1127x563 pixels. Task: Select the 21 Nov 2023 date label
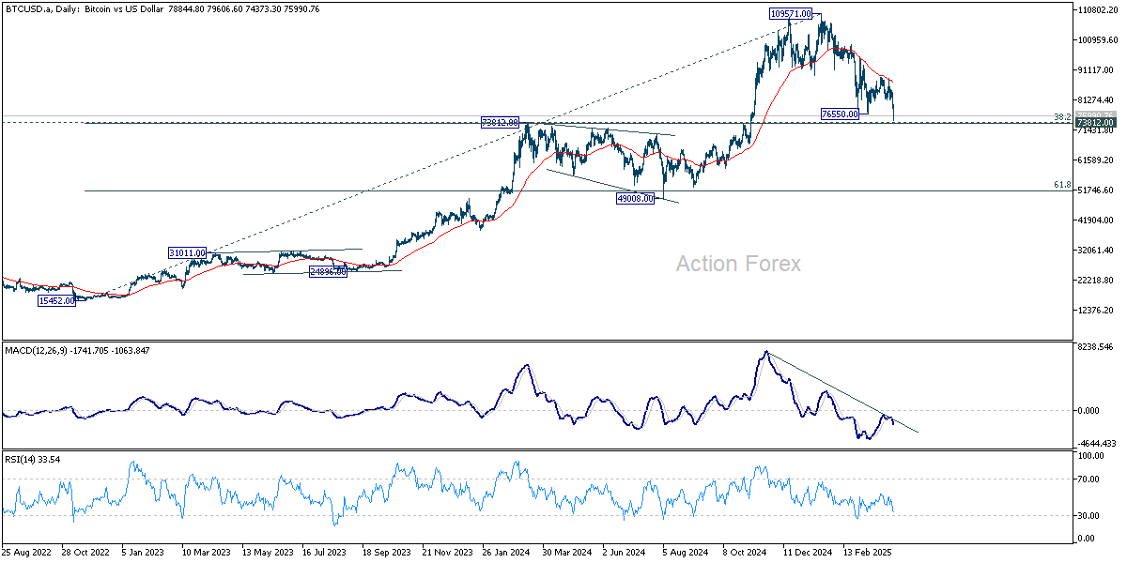point(447,554)
